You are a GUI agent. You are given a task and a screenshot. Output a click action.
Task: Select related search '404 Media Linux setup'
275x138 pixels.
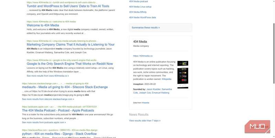tap(140, 7)
